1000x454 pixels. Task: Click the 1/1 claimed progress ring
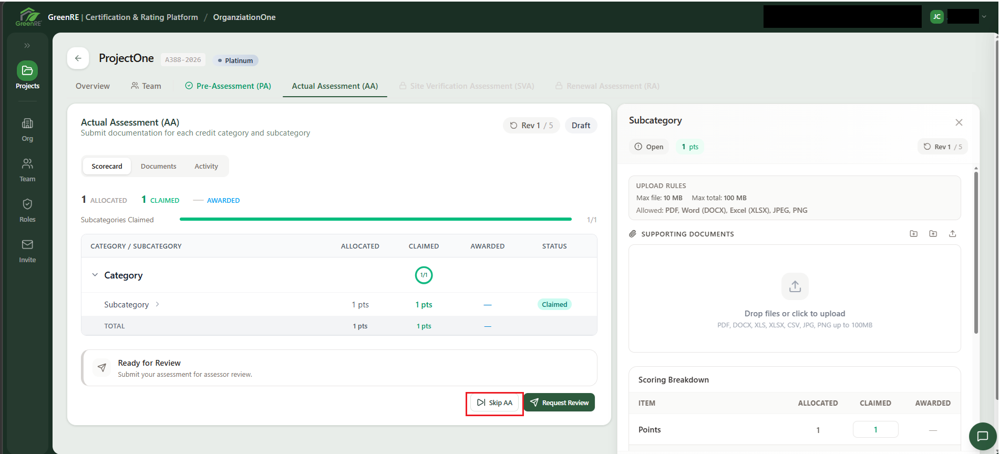coord(424,275)
